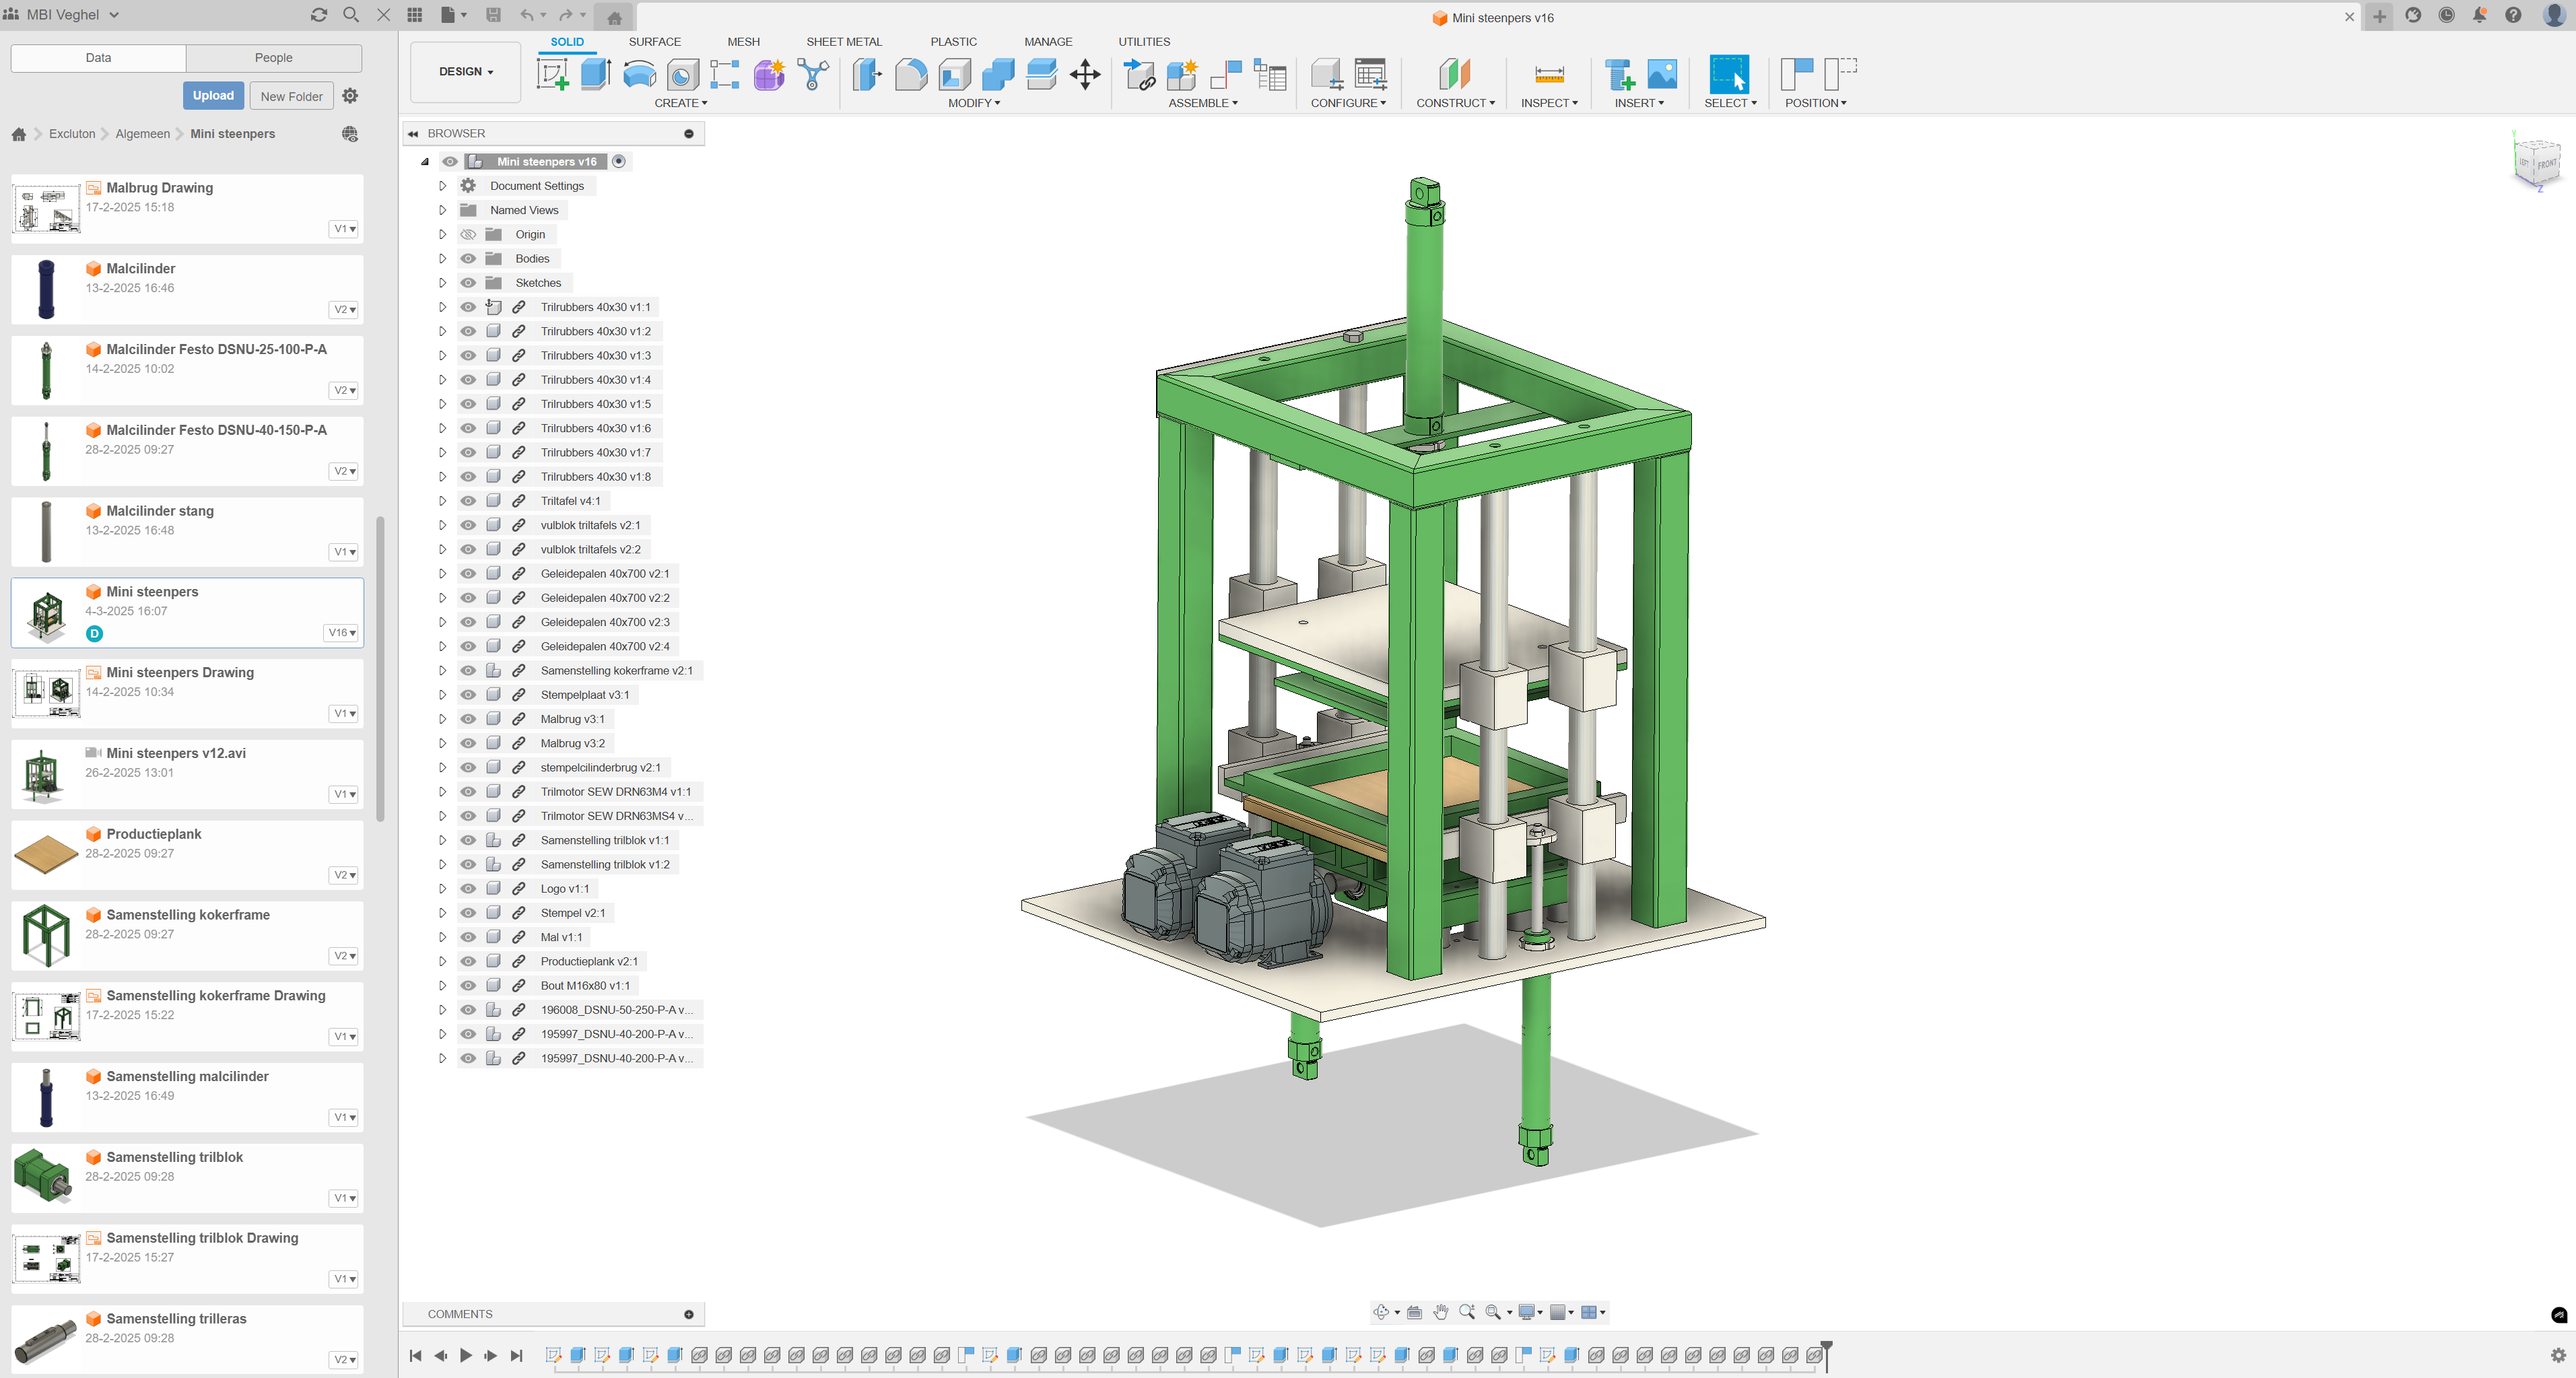The height and width of the screenshot is (1378, 2576).
Task: Hide the Logo v1:1 component
Action: [468, 888]
